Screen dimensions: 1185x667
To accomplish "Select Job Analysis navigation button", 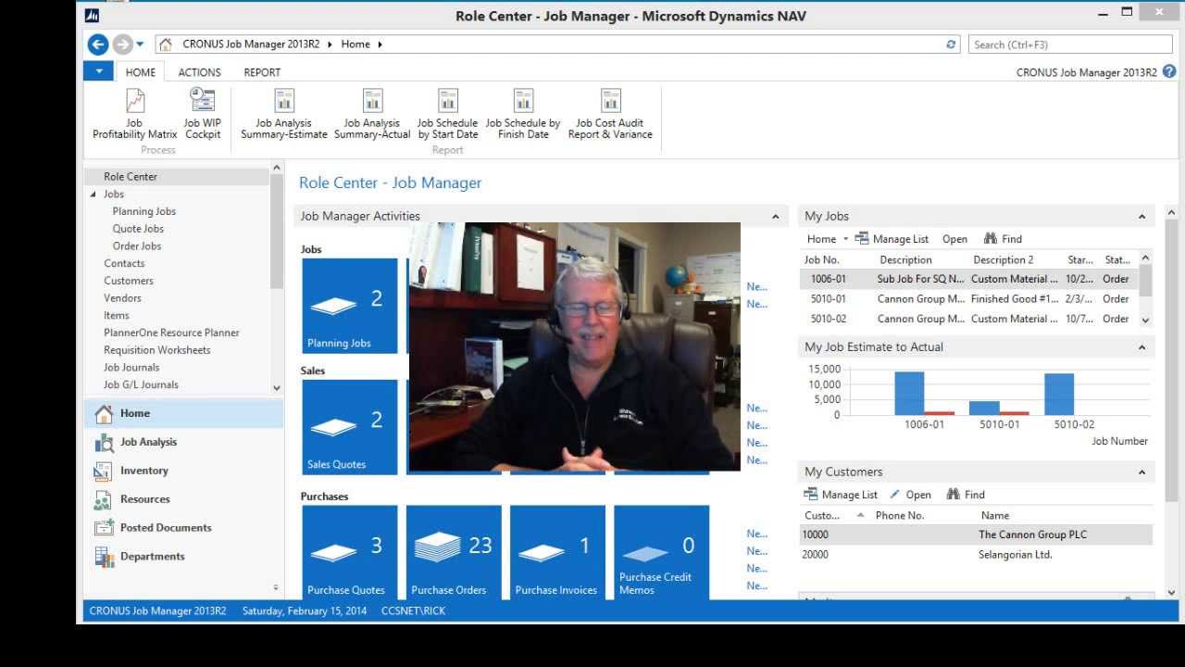I will [x=183, y=443].
